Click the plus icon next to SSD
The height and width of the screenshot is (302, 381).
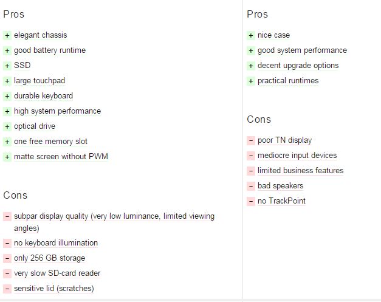coord(7,66)
